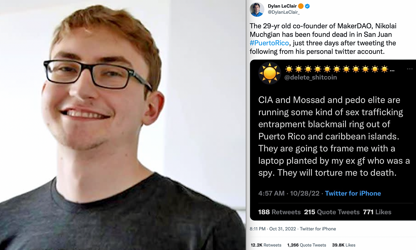The width and height of the screenshot is (416, 250).
Task: View the 215 Quote Tweets list
Action: point(332,212)
